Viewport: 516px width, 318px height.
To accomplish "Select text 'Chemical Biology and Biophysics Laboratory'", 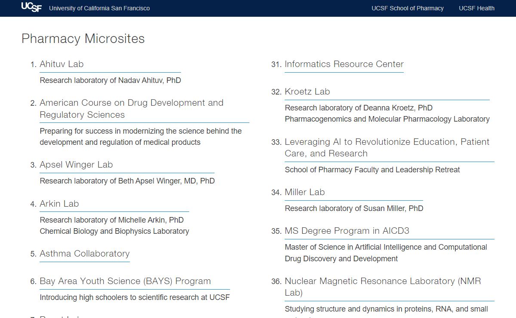I will (x=114, y=231).
